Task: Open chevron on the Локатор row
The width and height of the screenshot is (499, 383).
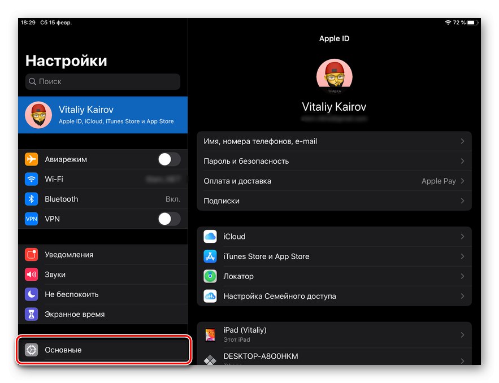Action: [x=462, y=276]
